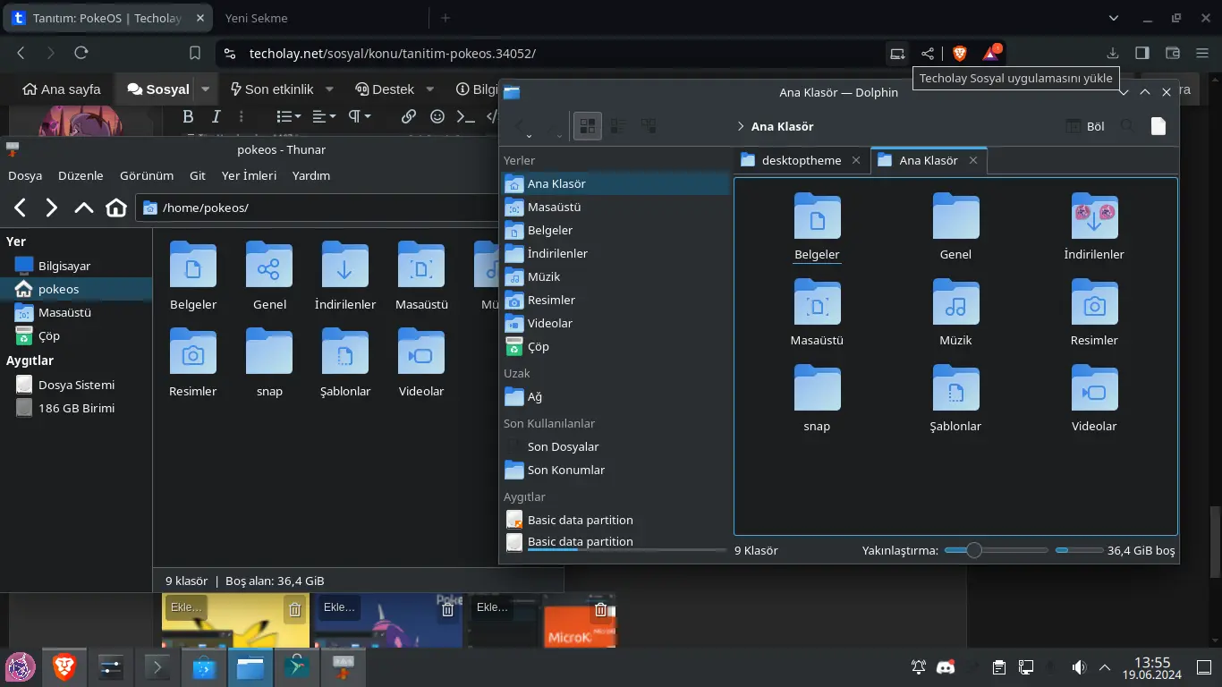The width and height of the screenshot is (1222, 687).
Task: Open the volume control in system tray
Action: [x=1080, y=666]
